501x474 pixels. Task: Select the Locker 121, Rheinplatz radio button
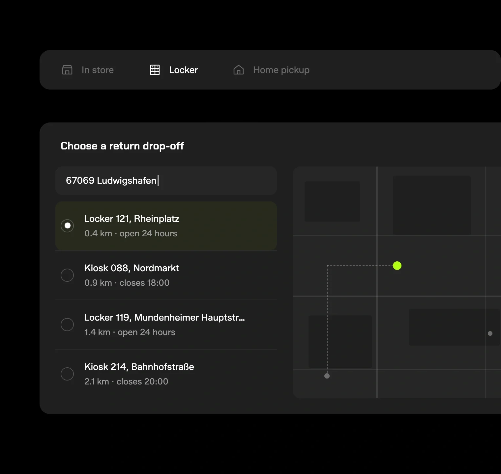tap(67, 226)
